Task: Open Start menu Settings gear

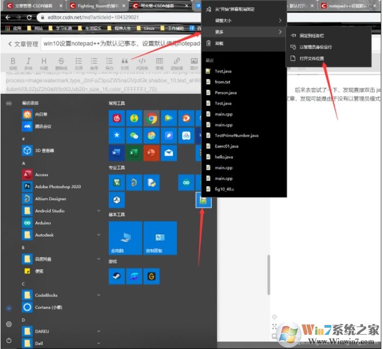Action: 9,324
